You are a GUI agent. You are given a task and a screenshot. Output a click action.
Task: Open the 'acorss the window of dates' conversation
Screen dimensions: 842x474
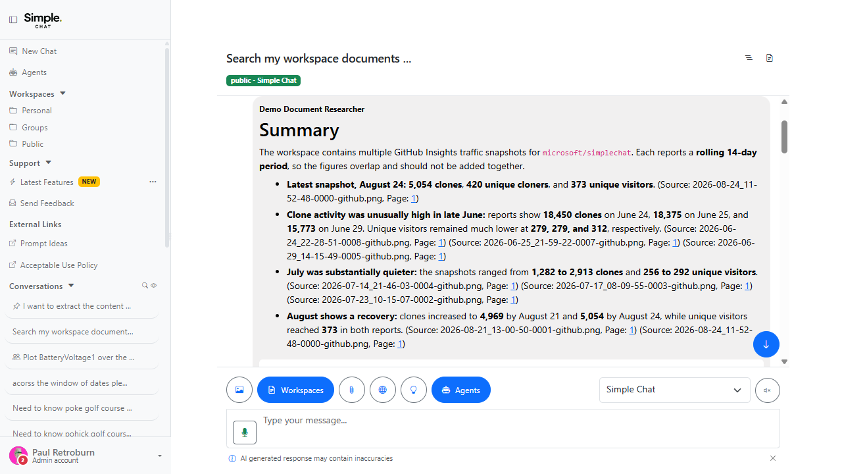pyautogui.click(x=84, y=383)
